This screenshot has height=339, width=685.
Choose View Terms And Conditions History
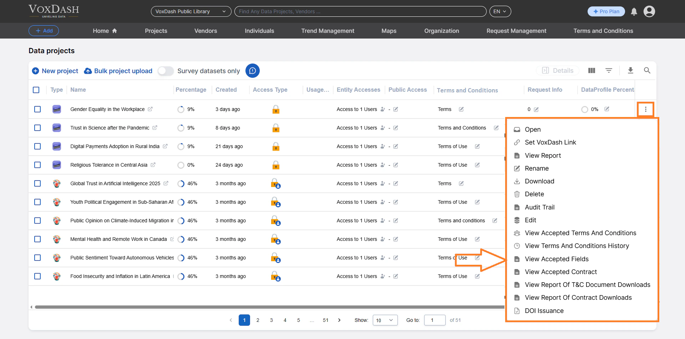pos(582,246)
